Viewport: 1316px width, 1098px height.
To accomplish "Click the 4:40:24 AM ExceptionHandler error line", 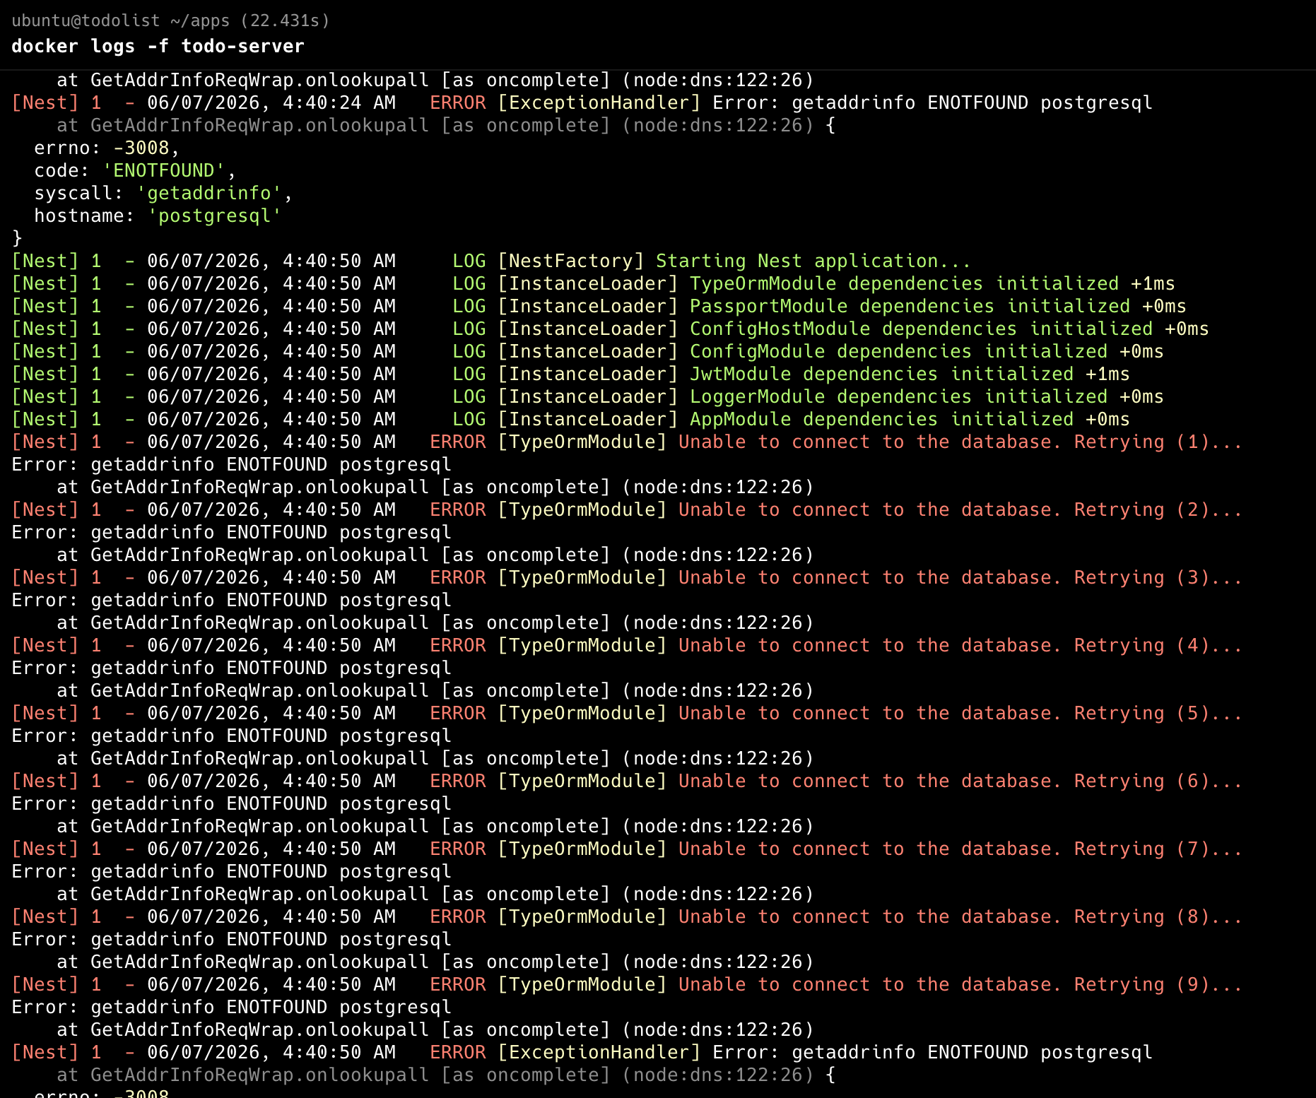I will click(582, 102).
